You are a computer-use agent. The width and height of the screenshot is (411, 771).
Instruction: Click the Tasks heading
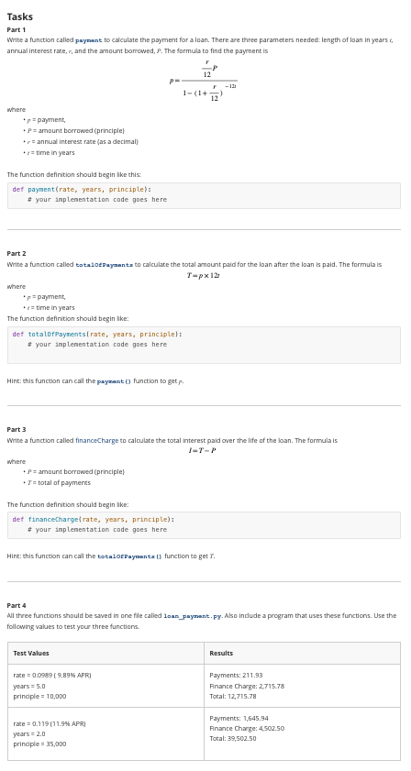click(19, 17)
